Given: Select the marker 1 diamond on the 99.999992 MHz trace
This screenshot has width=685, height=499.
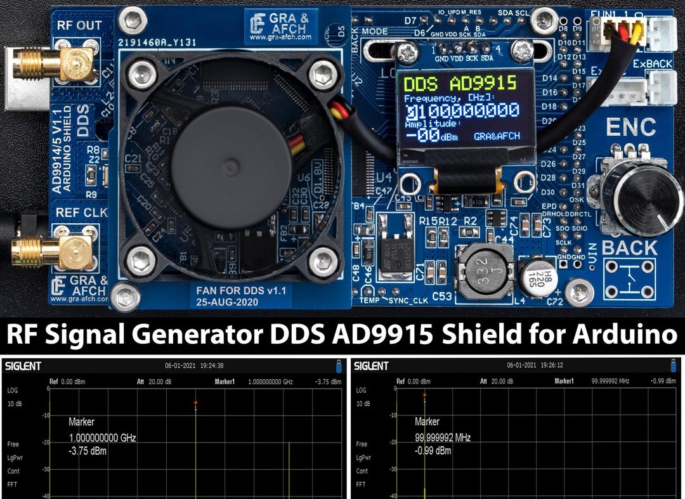Looking at the screenshot, I should coord(424,394).
